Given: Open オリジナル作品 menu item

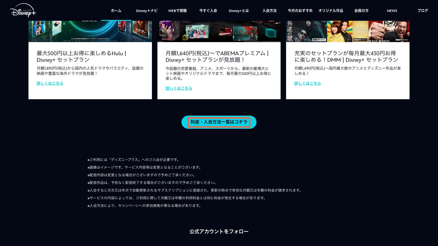Looking at the screenshot, I should click(x=331, y=11).
